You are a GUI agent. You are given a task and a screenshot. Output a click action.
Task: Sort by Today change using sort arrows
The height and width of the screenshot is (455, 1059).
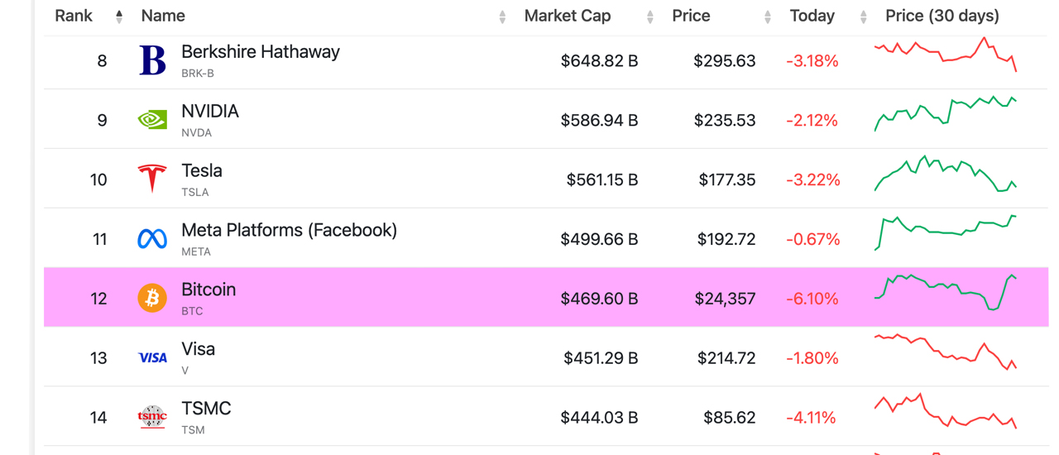point(864,17)
